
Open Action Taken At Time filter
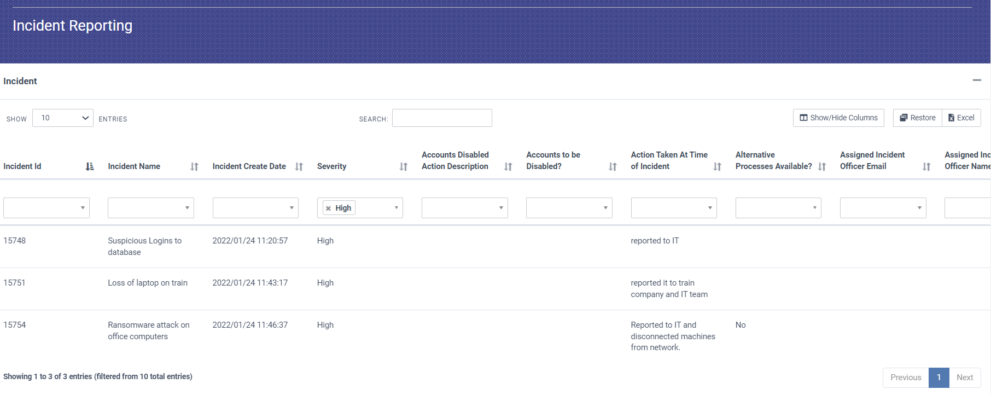(674, 208)
